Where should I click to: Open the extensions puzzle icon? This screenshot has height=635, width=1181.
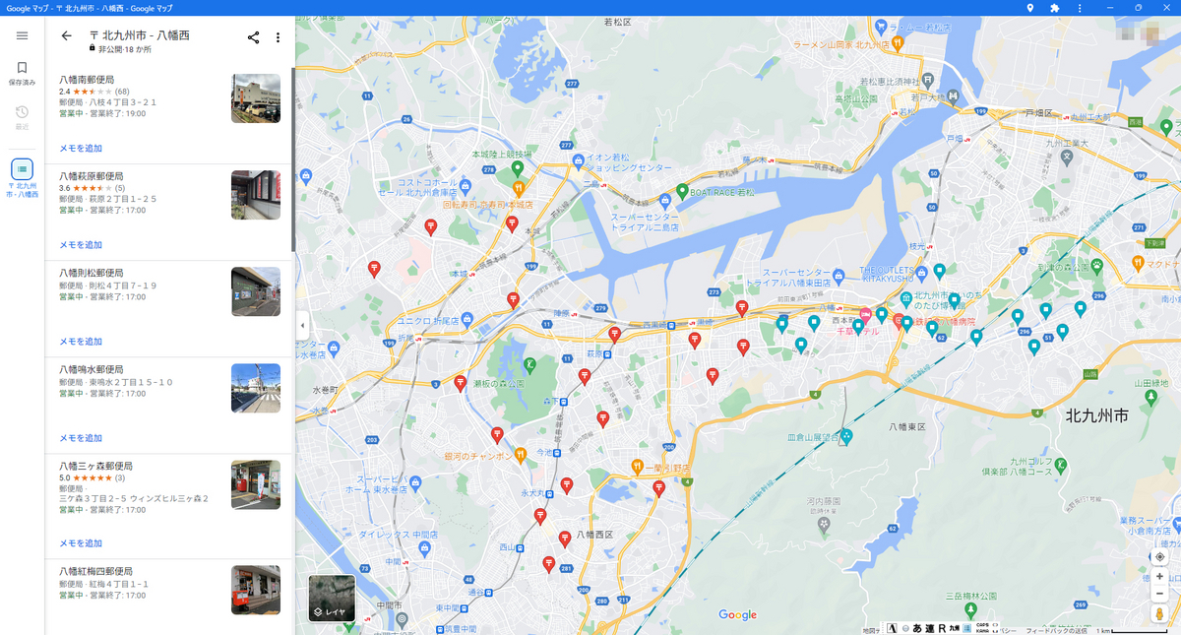(1055, 8)
